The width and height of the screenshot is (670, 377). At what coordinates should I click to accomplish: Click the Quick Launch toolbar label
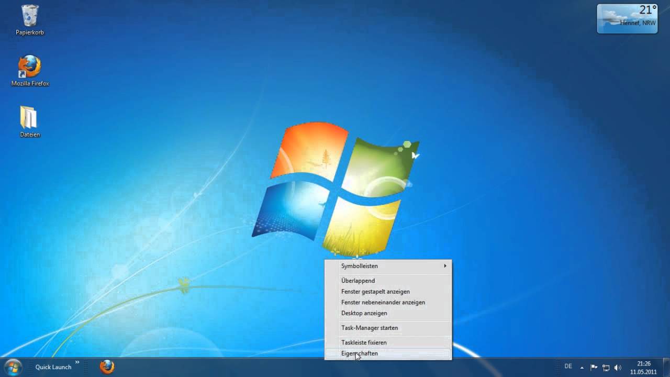[53, 367]
